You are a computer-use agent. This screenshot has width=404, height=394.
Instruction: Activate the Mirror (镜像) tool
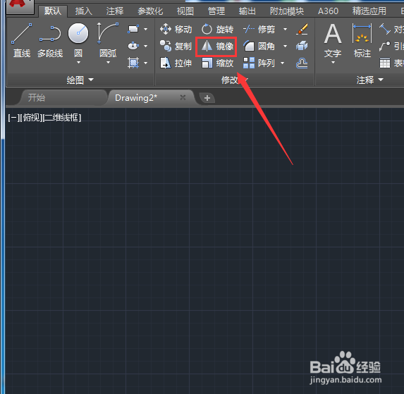tap(217, 47)
